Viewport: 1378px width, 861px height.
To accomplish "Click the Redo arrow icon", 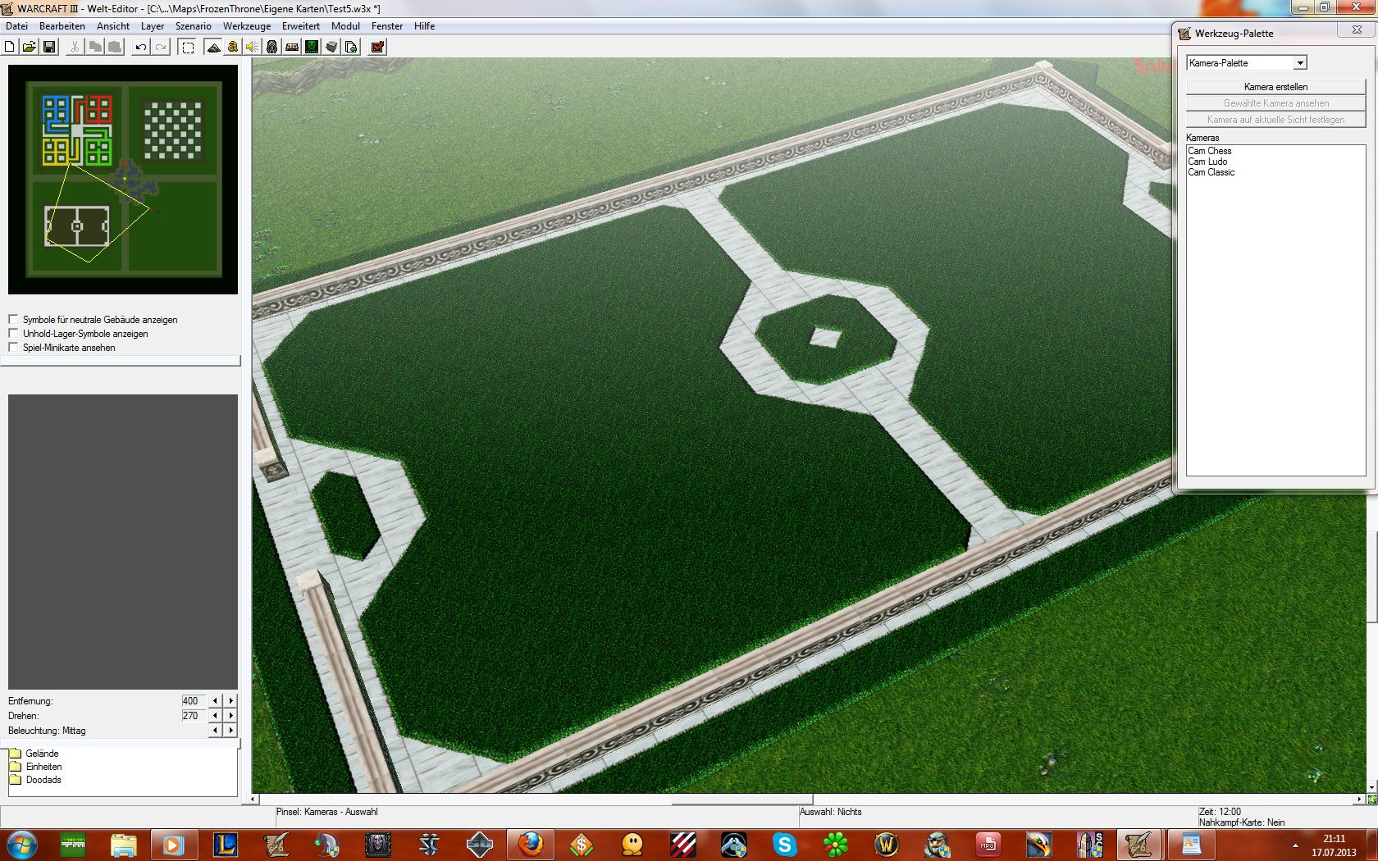I will 161,47.
